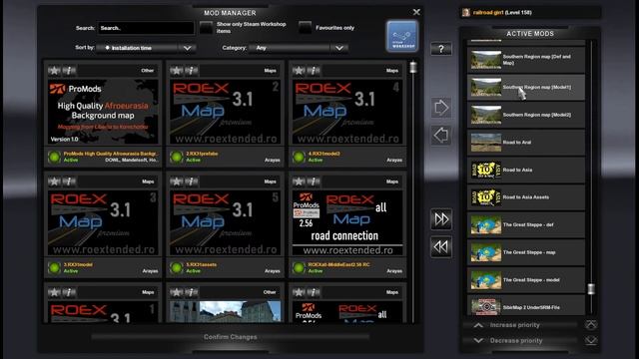Select the Road to Aral active mod
The image size is (639, 359).
click(526, 143)
